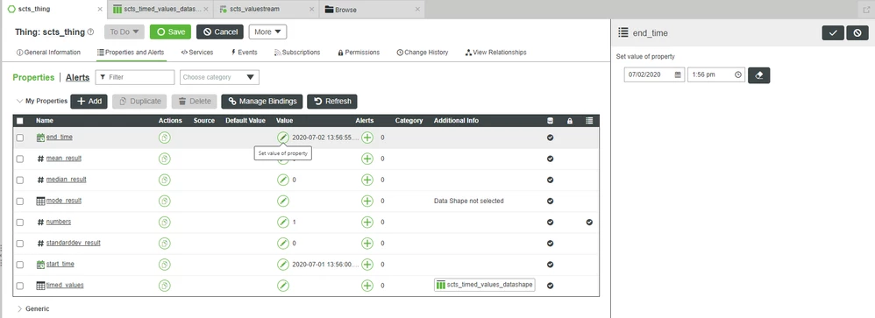Collapse the My Properties section
The width and height of the screenshot is (875, 318).
point(20,101)
